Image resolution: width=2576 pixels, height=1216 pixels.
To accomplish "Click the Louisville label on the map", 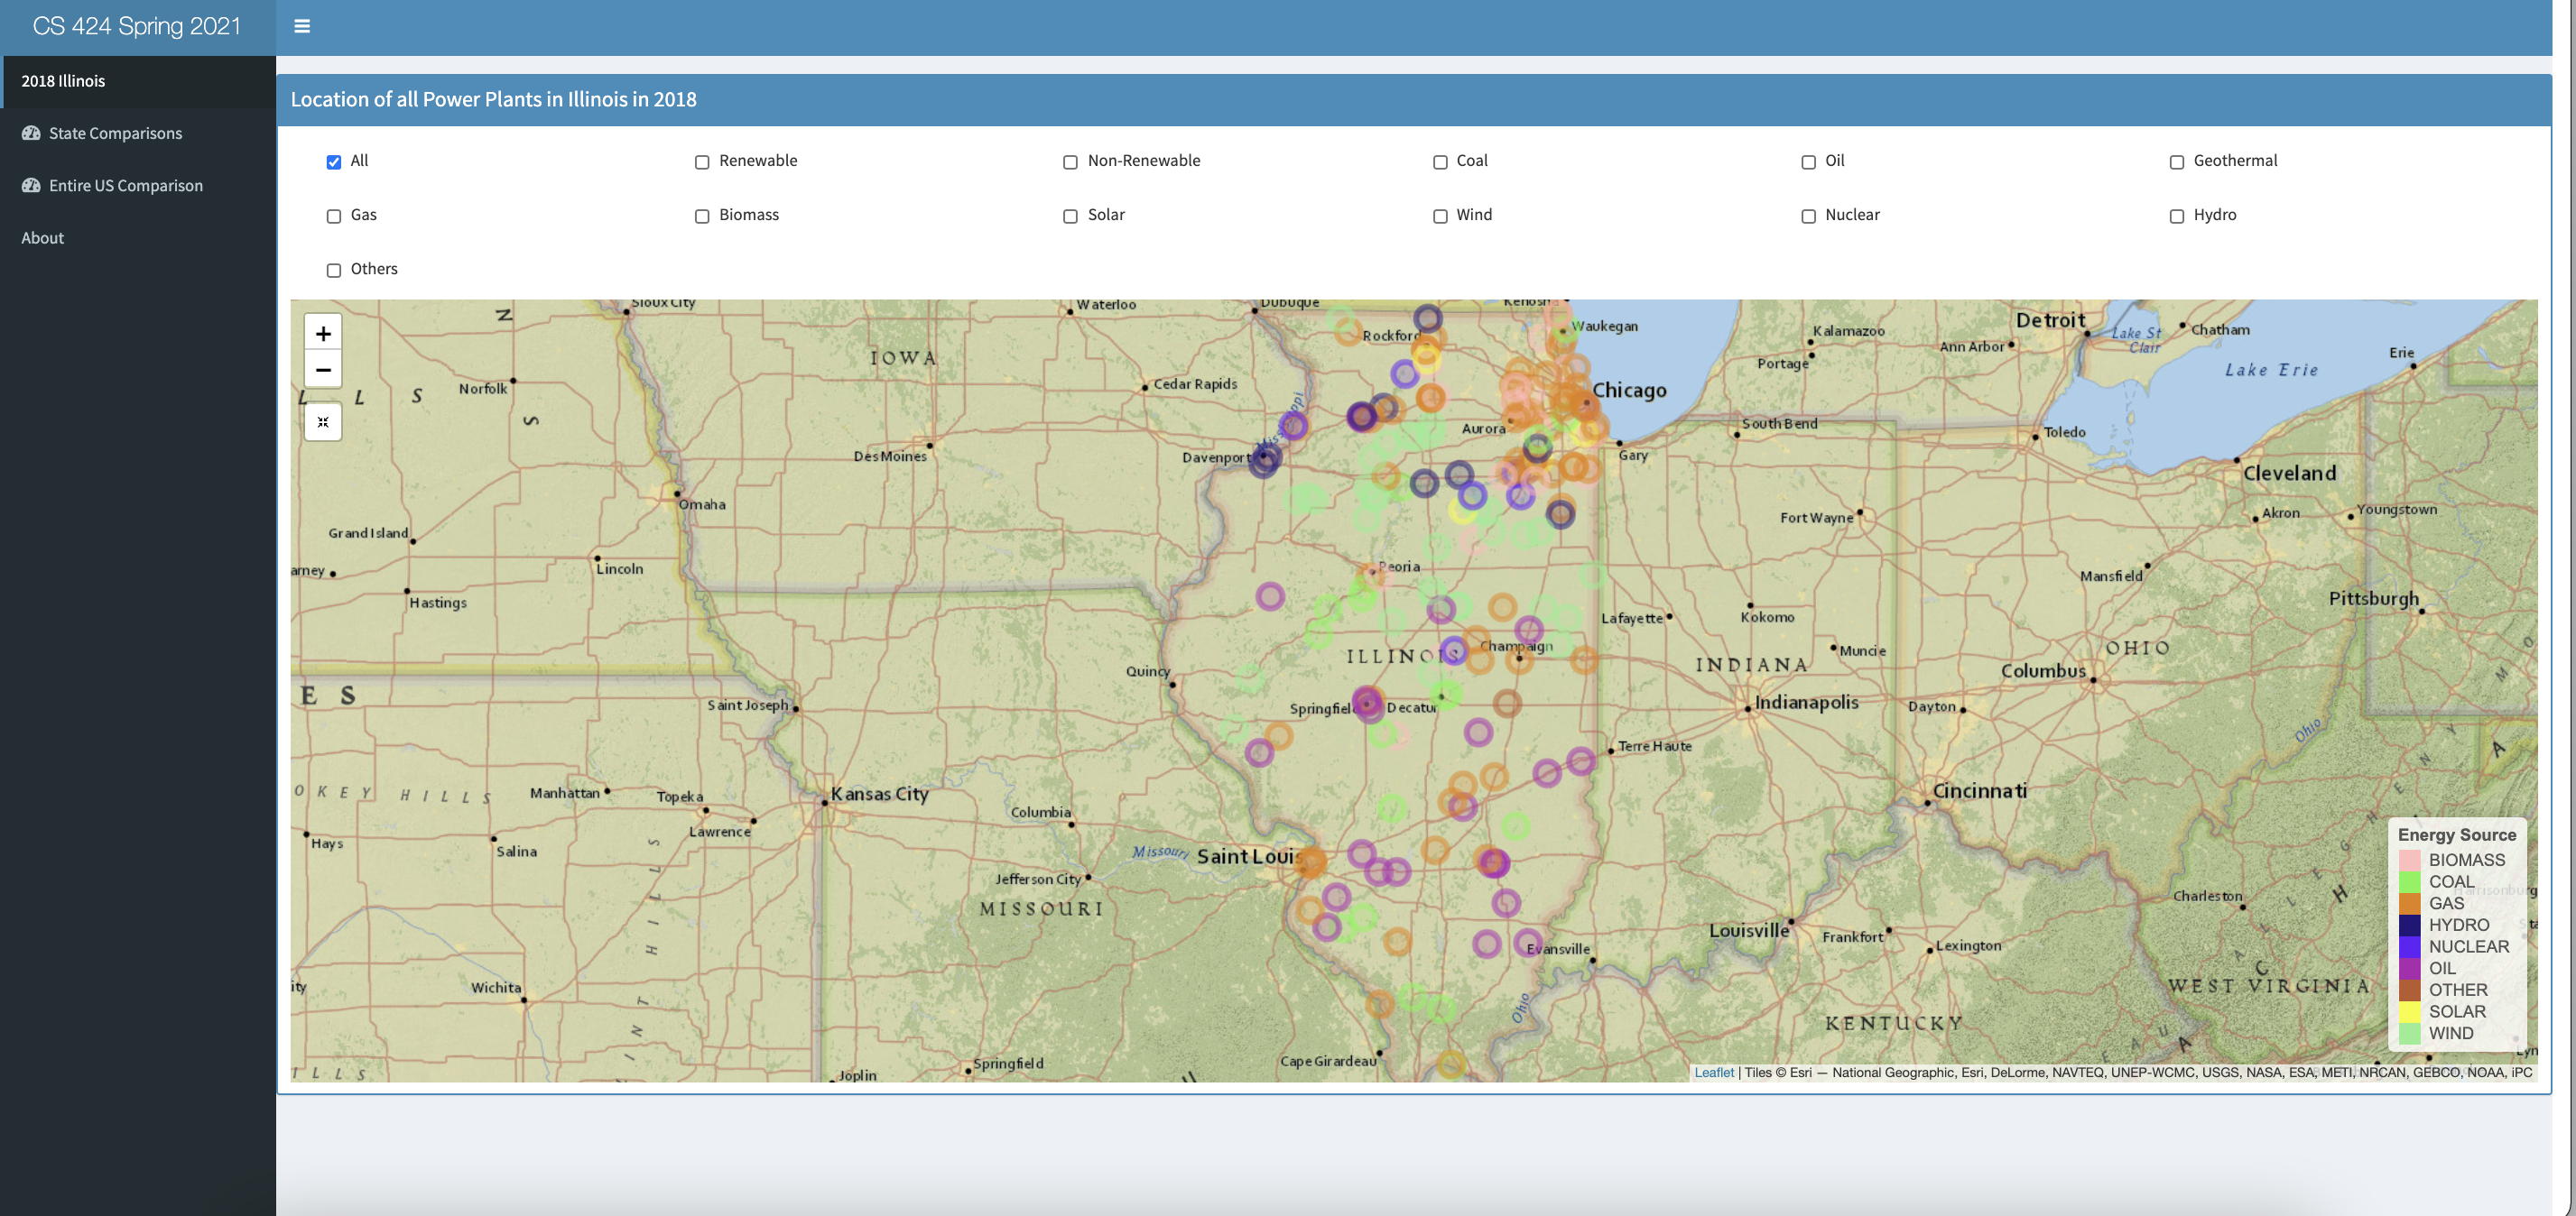I will pyautogui.click(x=1749, y=931).
